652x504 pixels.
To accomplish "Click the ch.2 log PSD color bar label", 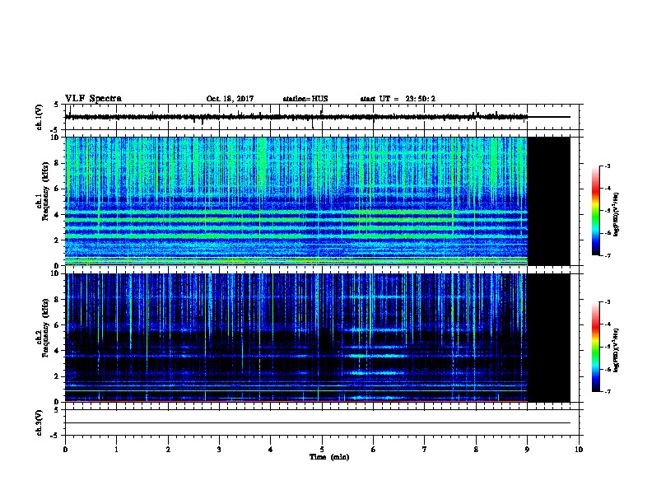I will click(x=617, y=350).
